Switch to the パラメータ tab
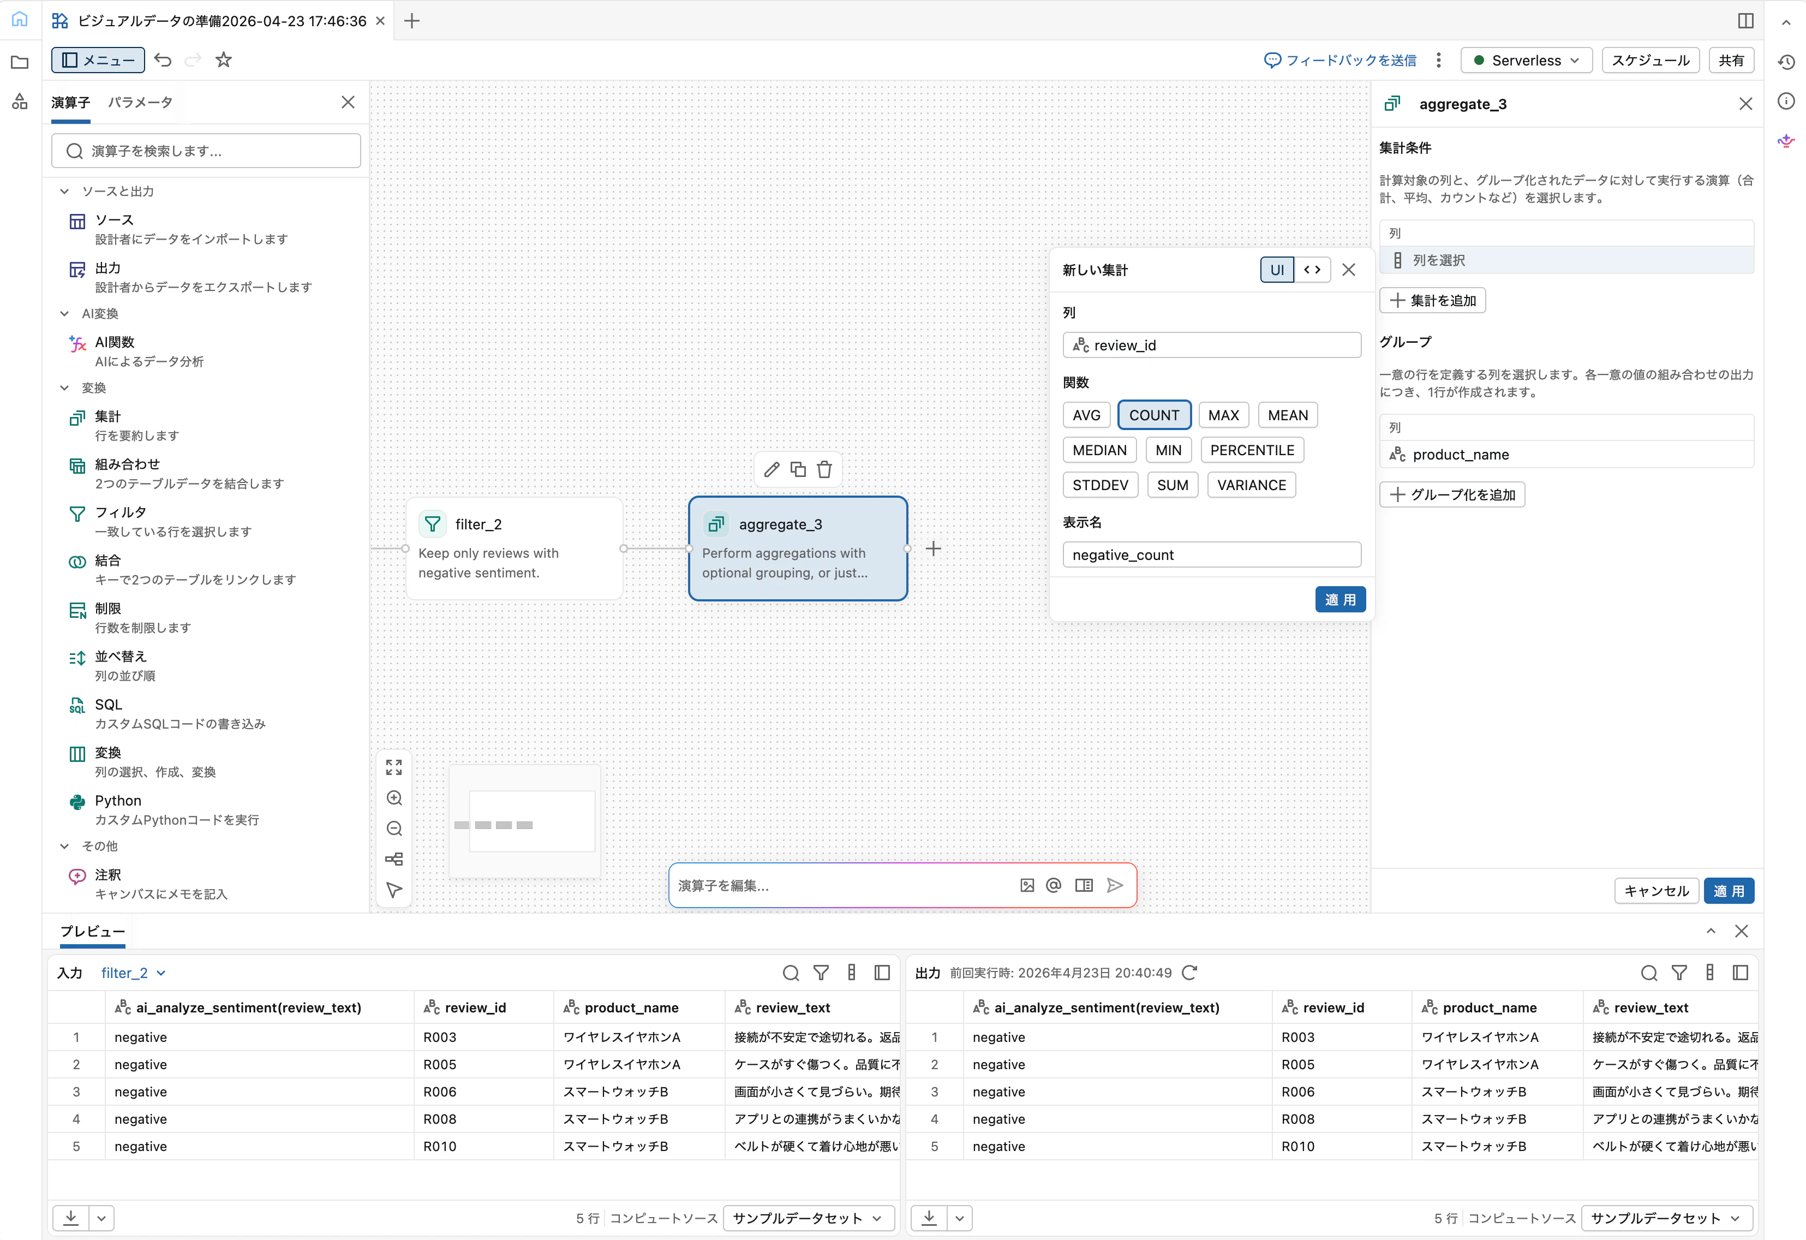 tap(140, 102)
